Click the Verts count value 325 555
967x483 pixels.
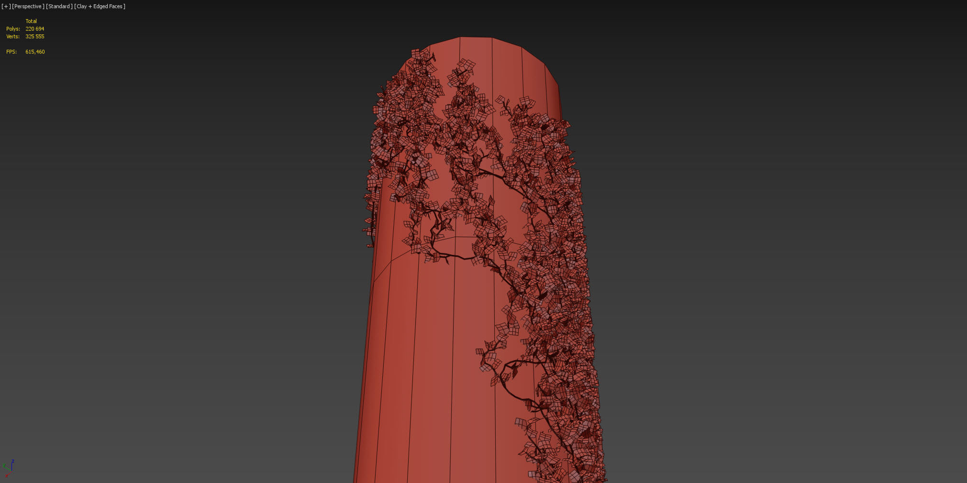pyautogui.click(x=35, y=36)
